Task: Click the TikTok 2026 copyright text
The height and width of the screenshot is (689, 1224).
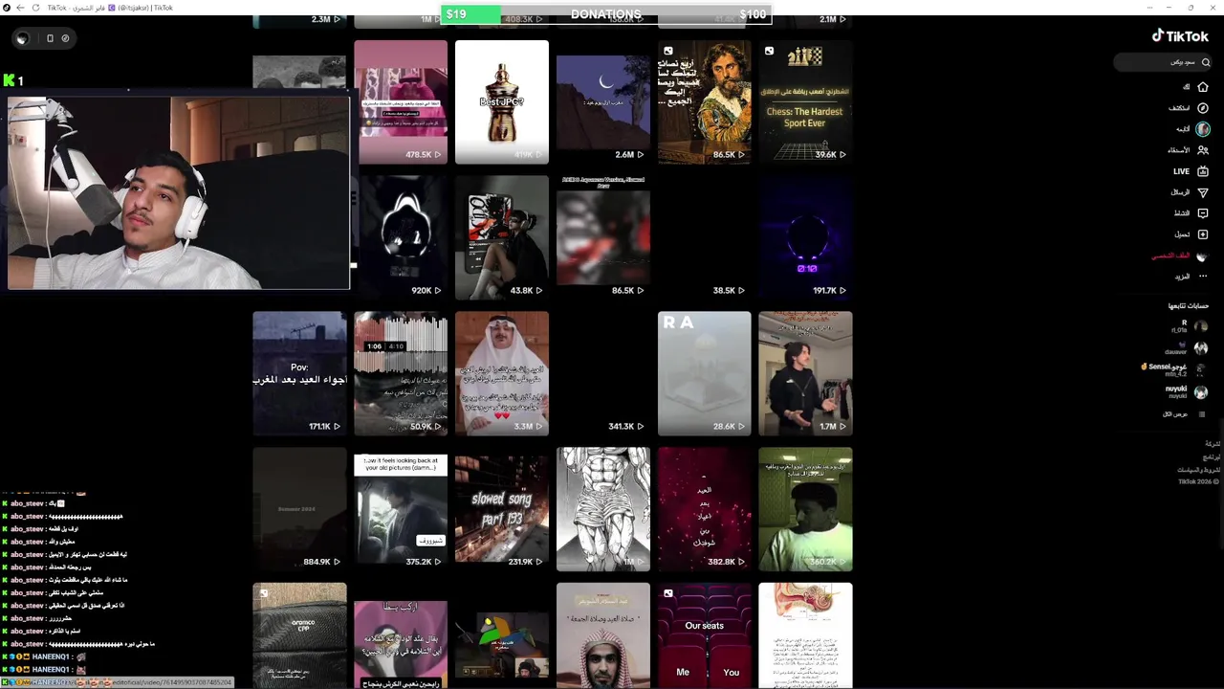Action: pos(1199,482)
